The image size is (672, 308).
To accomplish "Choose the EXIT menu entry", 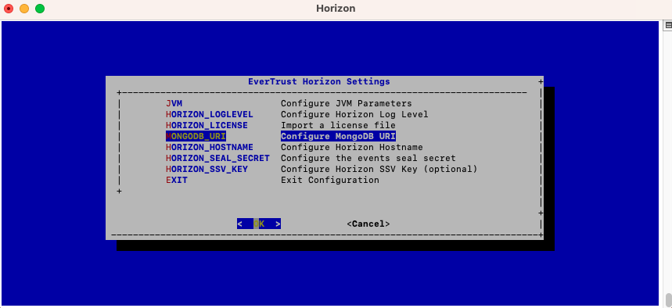I will 177,180.
